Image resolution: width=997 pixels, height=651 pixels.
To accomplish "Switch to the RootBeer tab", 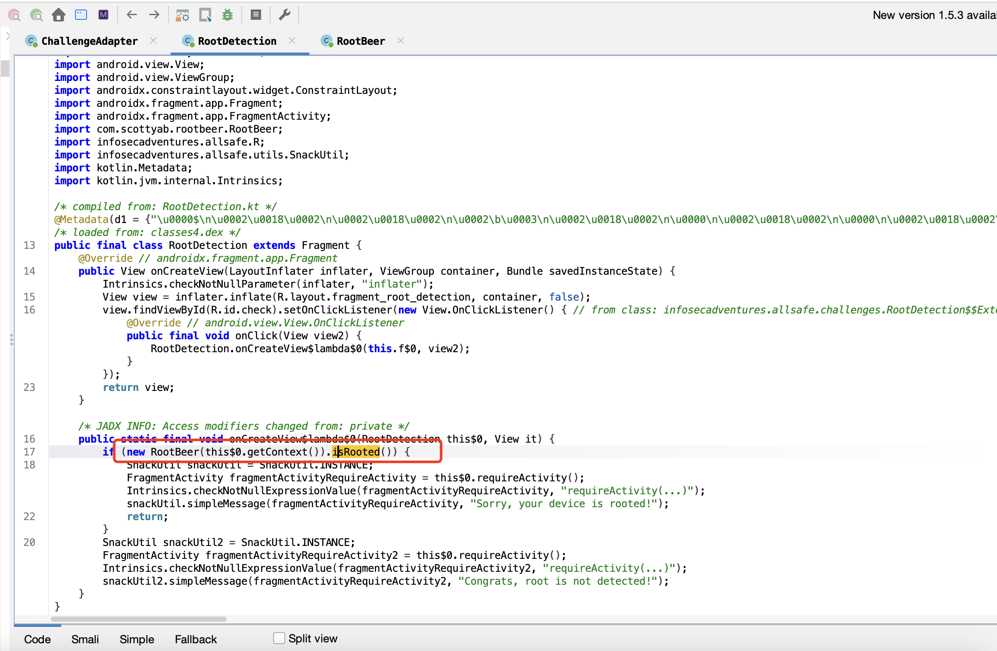I will pos(360,41).
